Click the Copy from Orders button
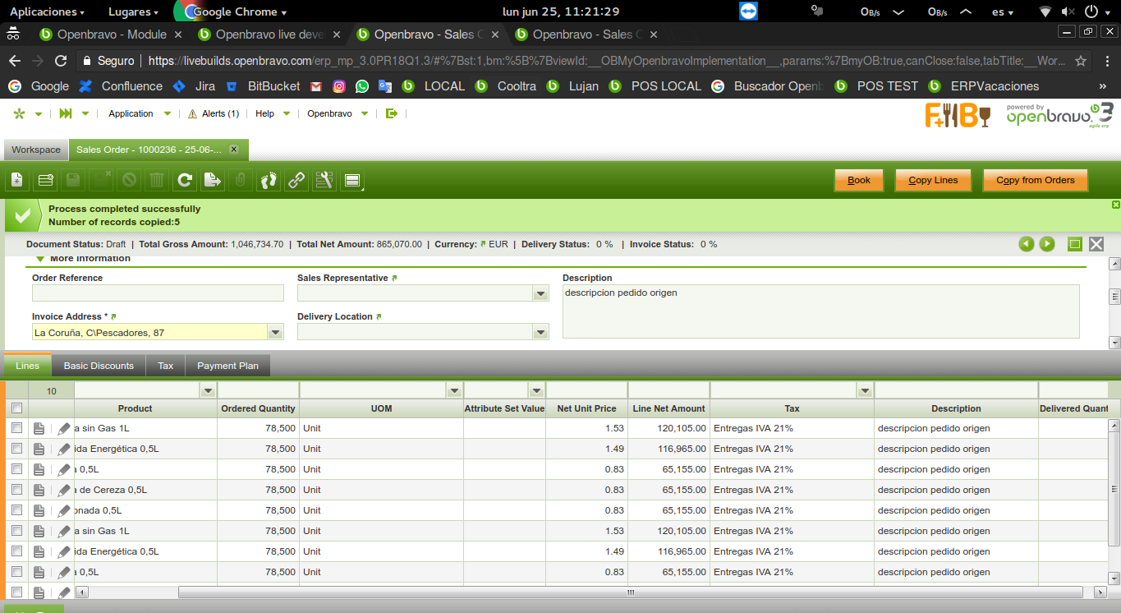This screenshot has width=1121, height=613. point(1035,180)
